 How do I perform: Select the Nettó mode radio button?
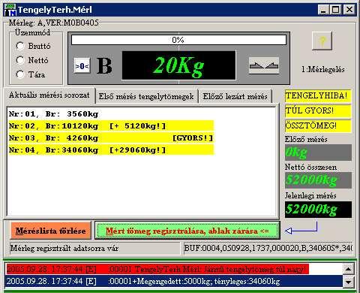[x=19, y=60]
